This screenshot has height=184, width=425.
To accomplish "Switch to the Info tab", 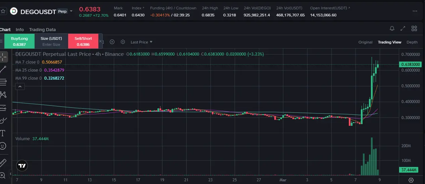I will pos(20,29).
